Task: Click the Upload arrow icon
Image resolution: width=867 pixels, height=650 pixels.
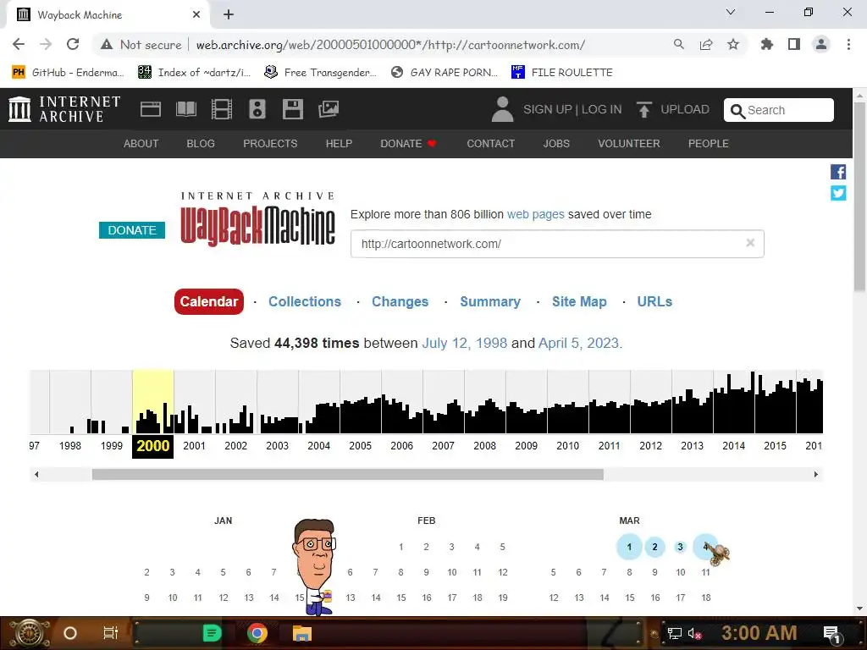Action: pos(643,109)
